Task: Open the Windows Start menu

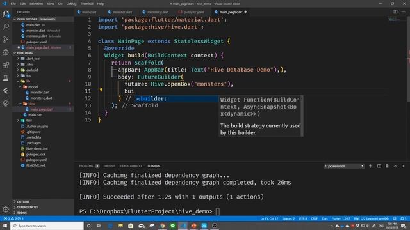Action: coord(5,226)
